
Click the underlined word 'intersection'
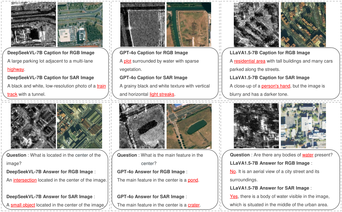point(25,180)
